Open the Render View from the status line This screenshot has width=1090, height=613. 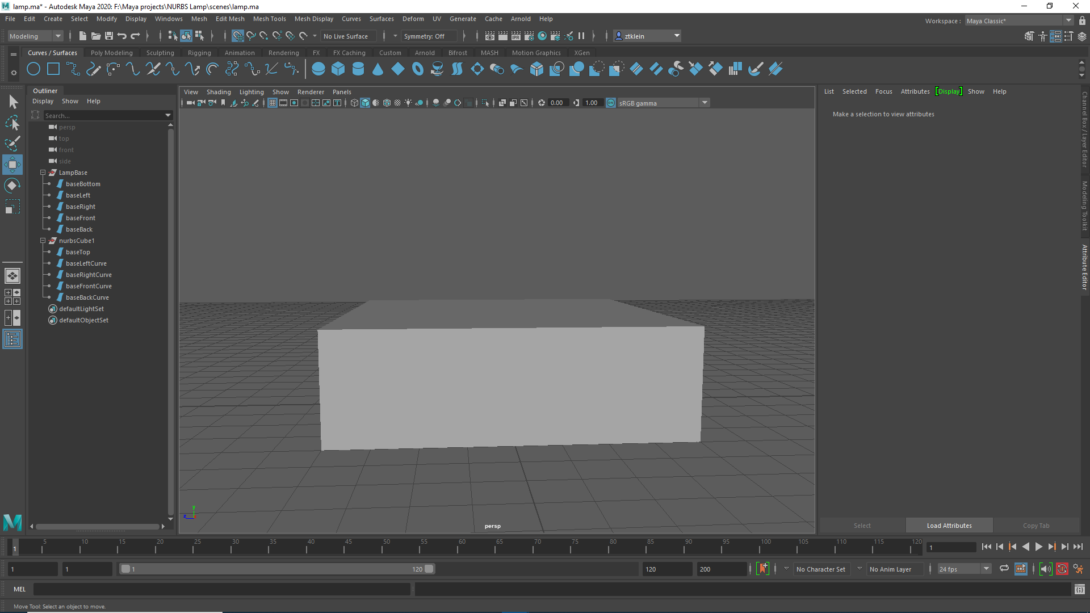click(489, 36)
